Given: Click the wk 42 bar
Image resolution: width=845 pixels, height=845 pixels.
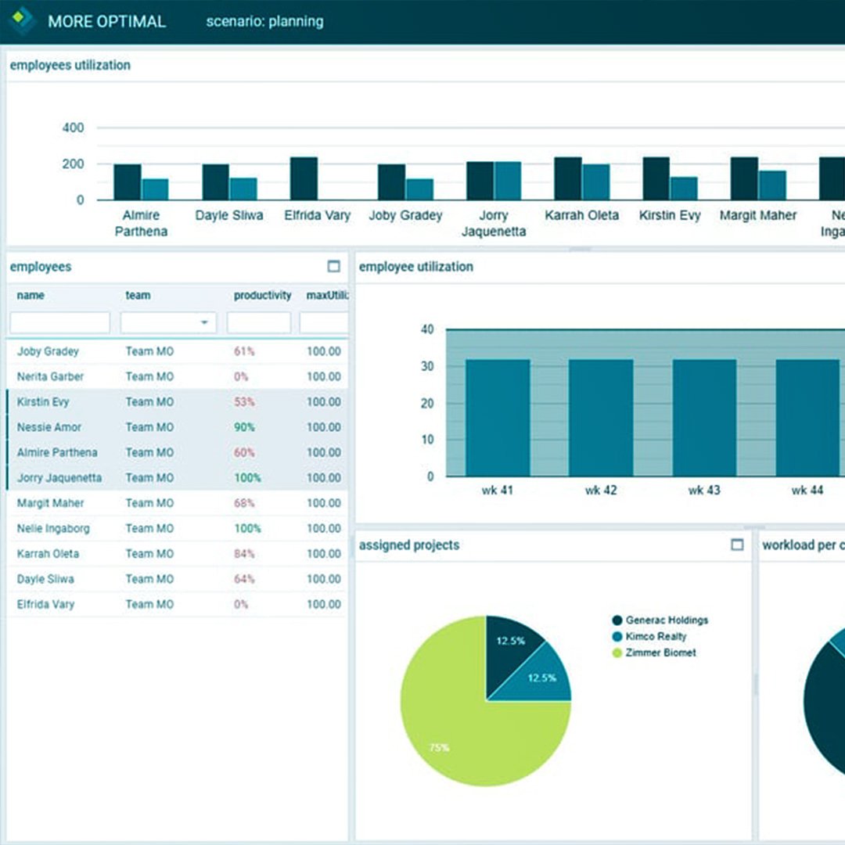Looking at the screenshot, I should [x=601, y=418].
